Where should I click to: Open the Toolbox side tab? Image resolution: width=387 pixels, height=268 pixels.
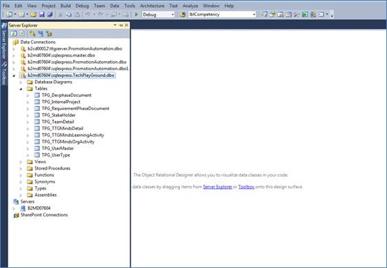(x=4, y=74)
